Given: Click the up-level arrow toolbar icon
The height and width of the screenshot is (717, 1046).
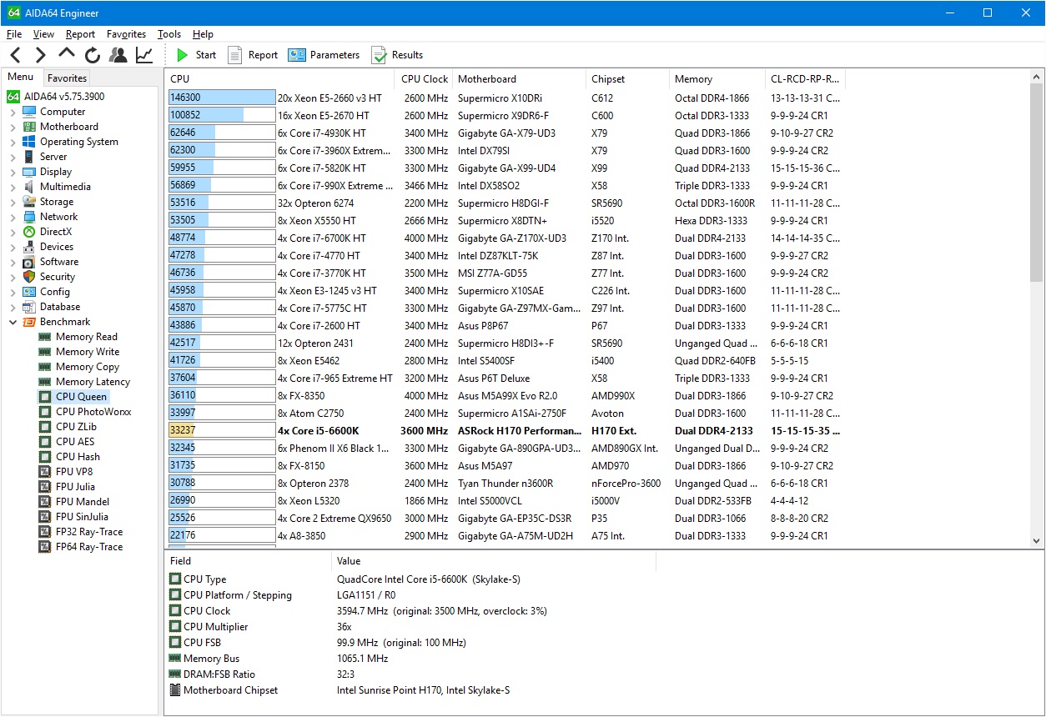Looking at the screenshot, I should tap(67, 54).
